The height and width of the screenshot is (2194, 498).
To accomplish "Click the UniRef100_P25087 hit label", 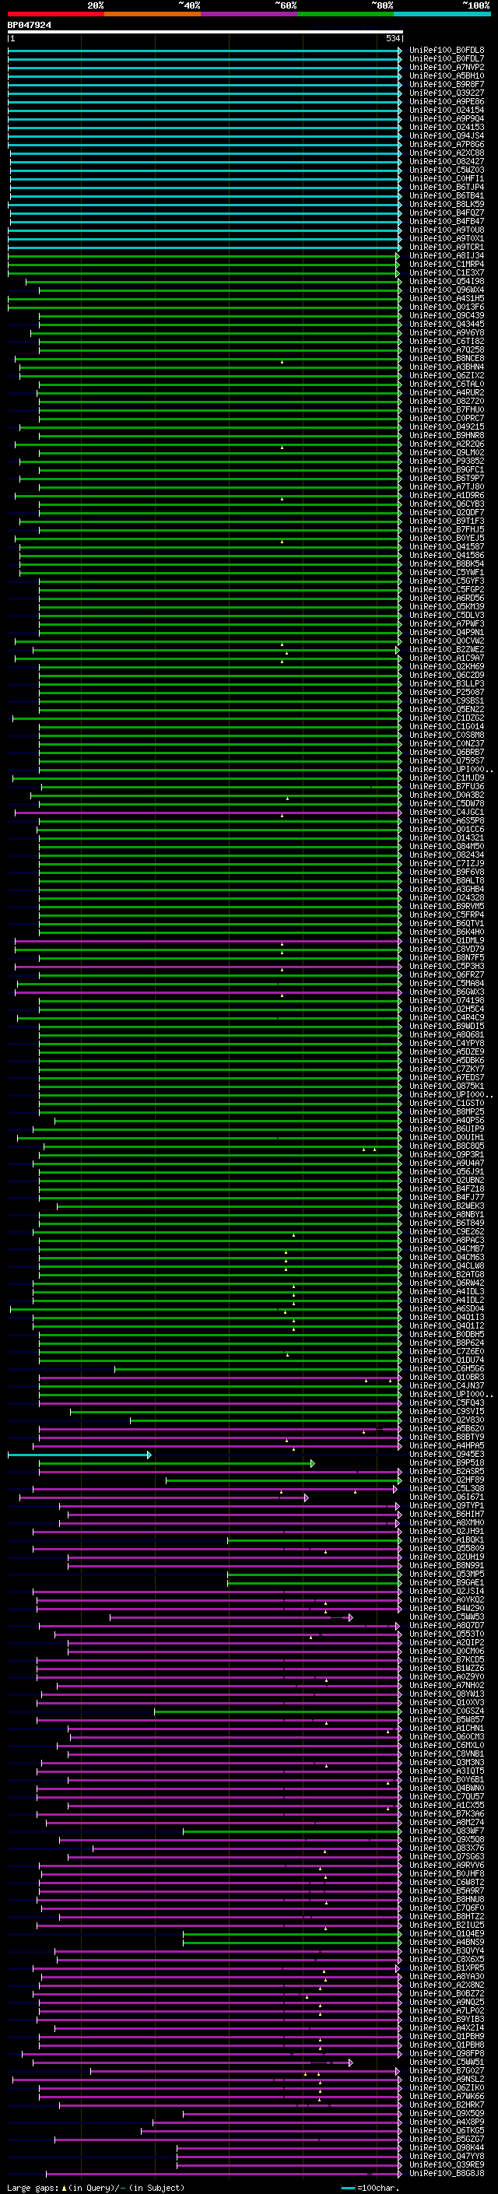I will pyautogui.click(x=446, y=693).
